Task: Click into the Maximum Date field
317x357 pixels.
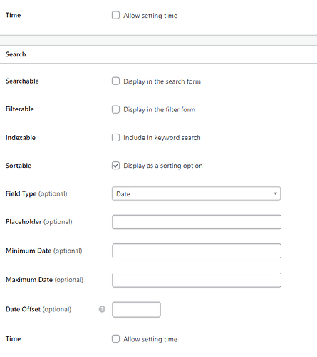Action: point(197,280)
